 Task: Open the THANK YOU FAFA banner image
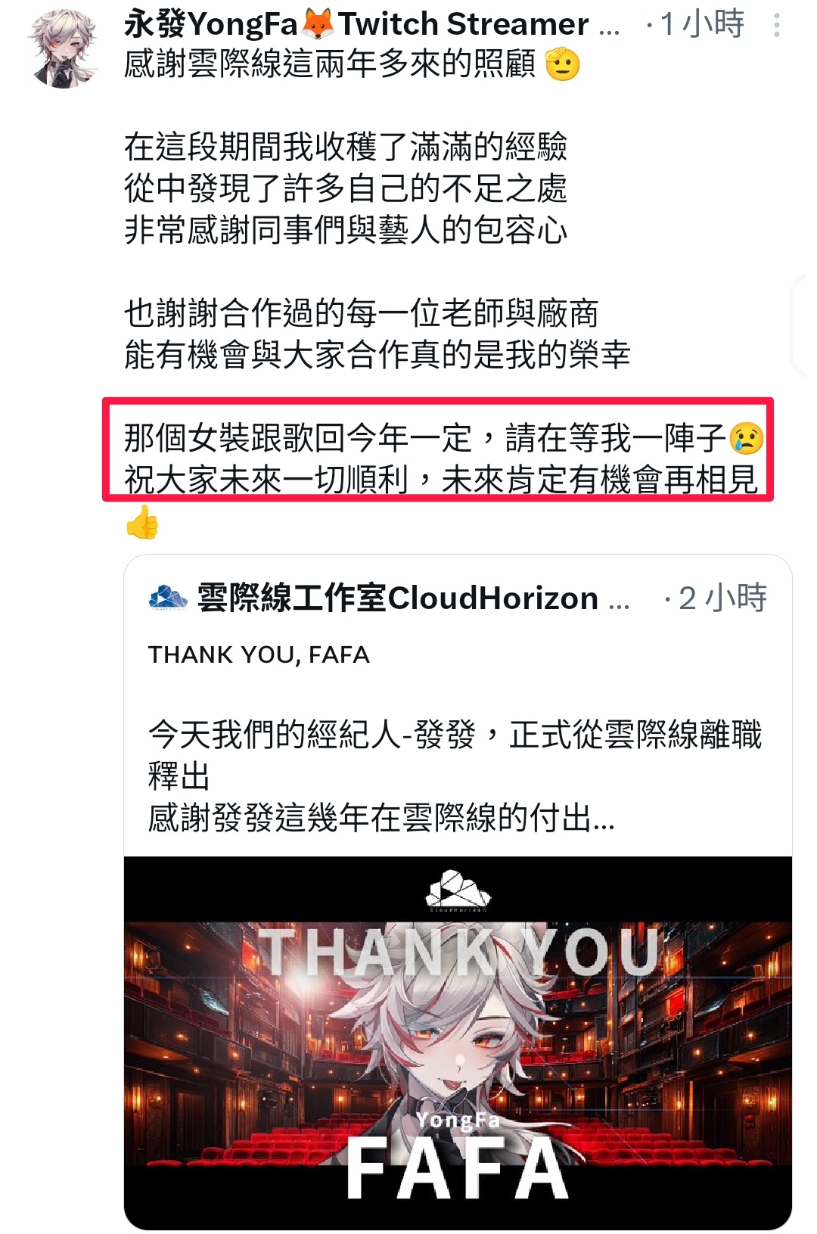(x=458, y=1043)
